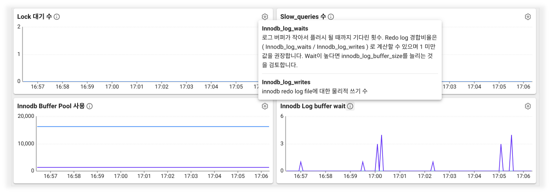Click the 20,000 axis label in Buffer Pool chart
This screenshot has width=551, height=194.
click(26, 116)
